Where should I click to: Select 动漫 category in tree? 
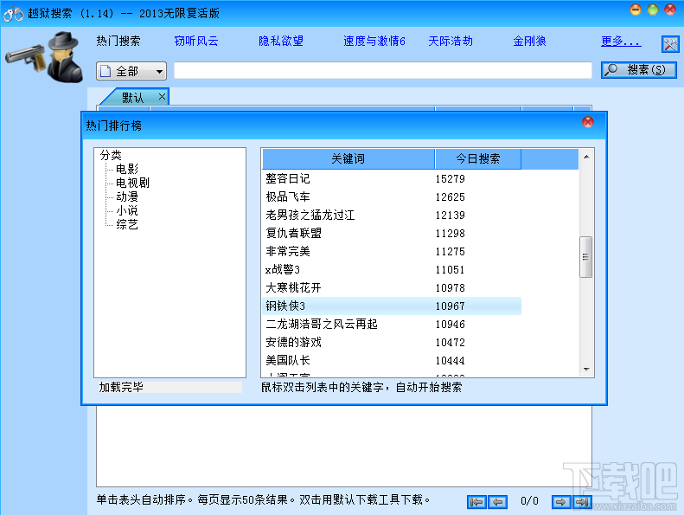(127, 196)
